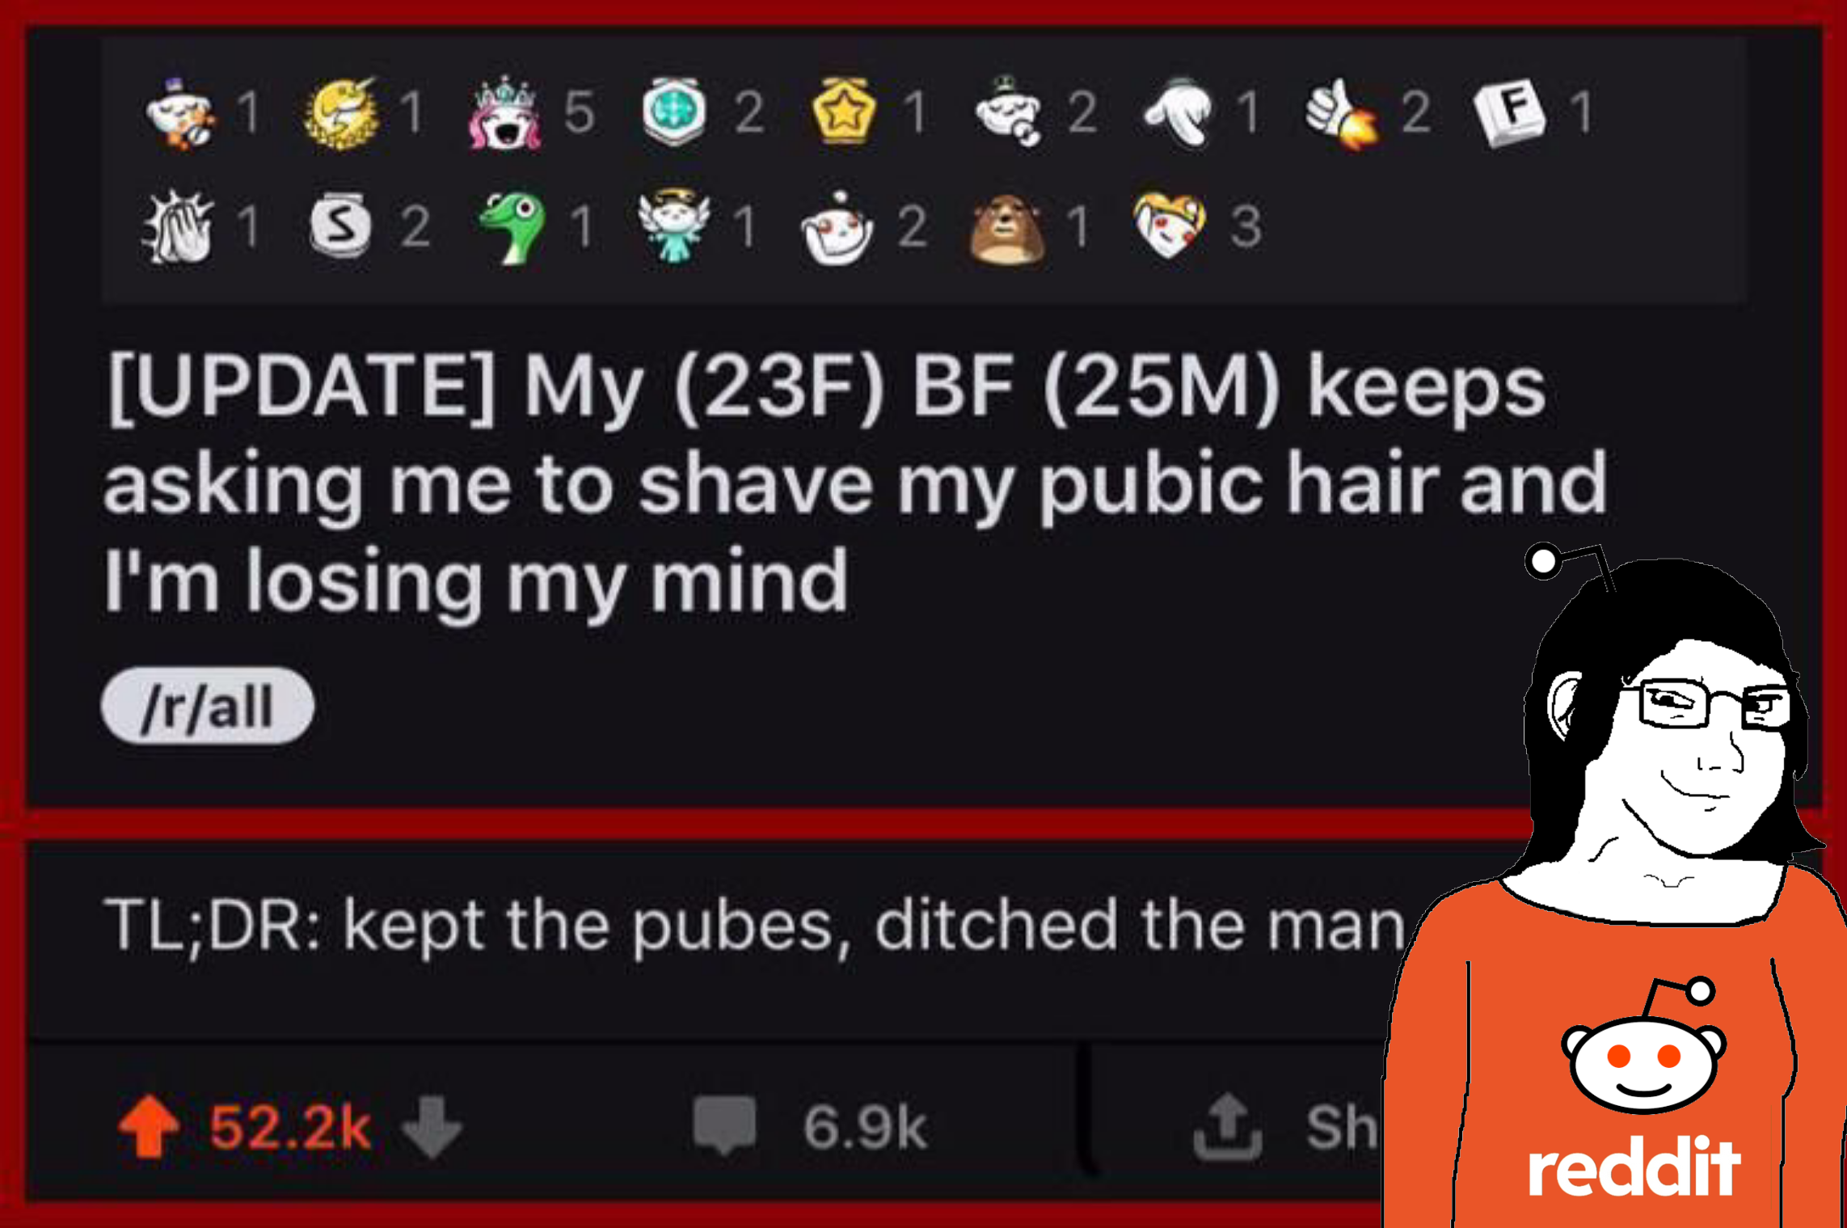This screenshot has width=1847, height=1228.
Task: Select the gold star medal award
Action: click(843, 112)
